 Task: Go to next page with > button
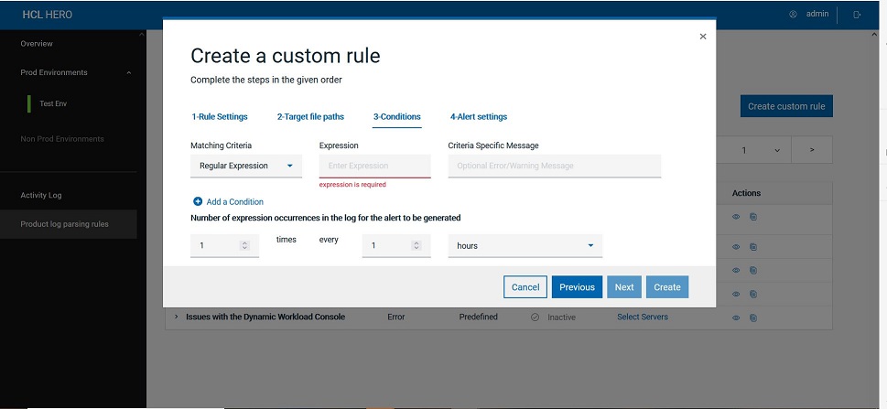click(x=812, y=150)
